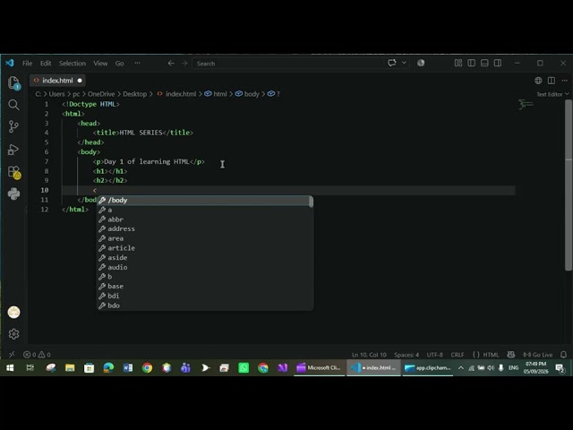Screen dimensions: 573x430
Task: Toggle the Secondary Side Bar
Action: point(498,63)
